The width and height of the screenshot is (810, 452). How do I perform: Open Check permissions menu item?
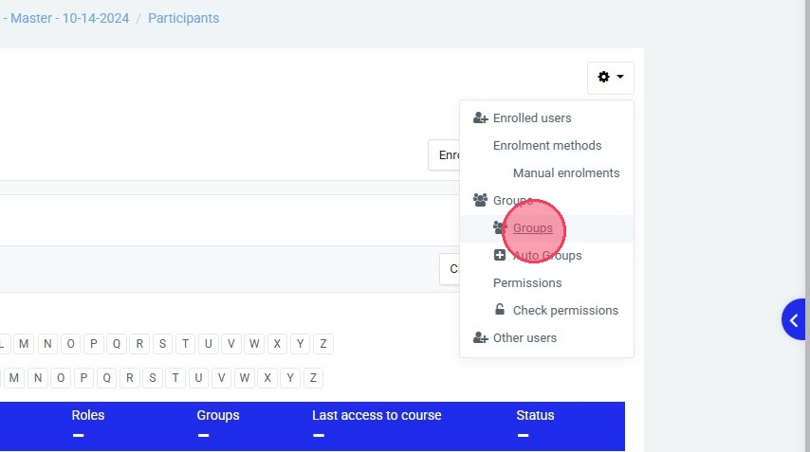tap(565, 310)
